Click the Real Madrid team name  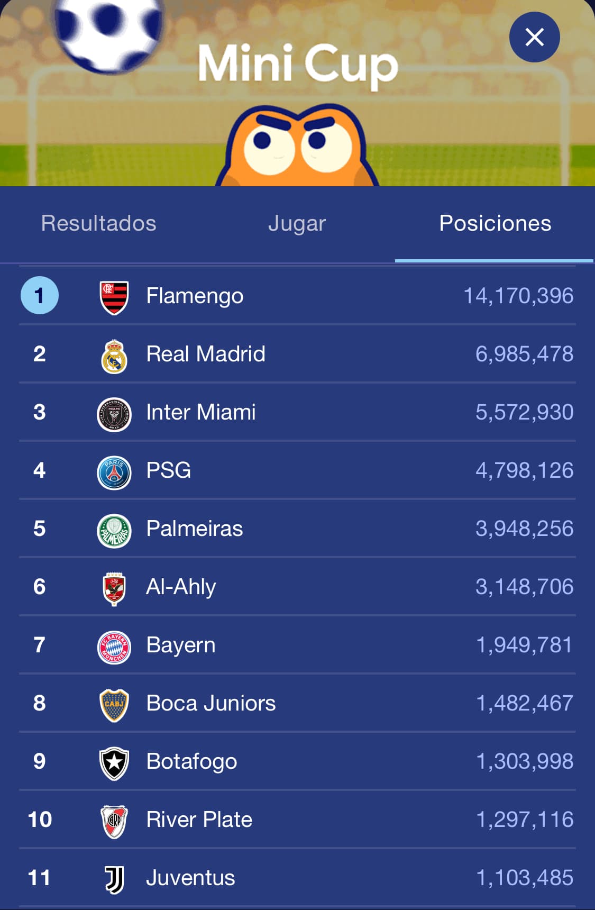tap(206, 354)
